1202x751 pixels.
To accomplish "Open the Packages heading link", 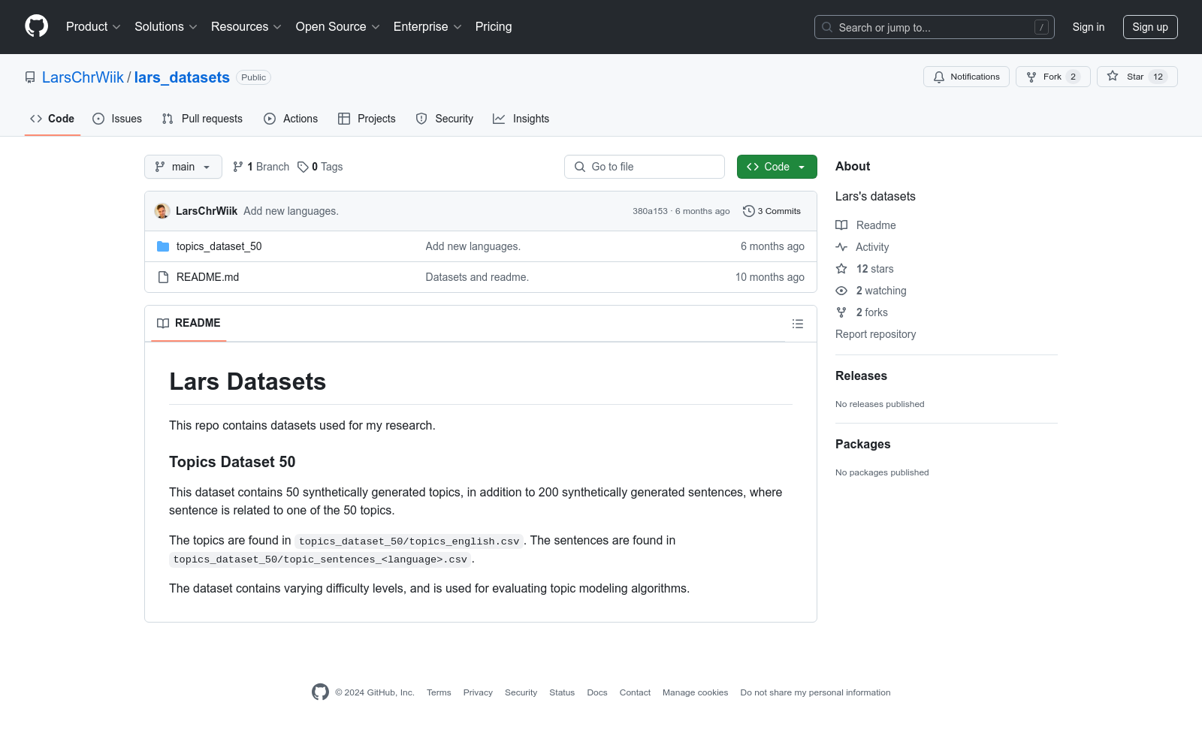I will click(862, 445).
